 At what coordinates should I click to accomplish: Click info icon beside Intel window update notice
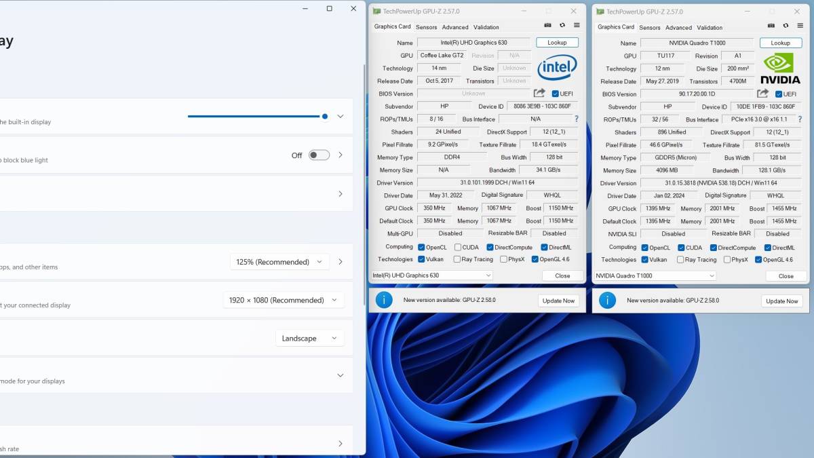pos(384,300)
